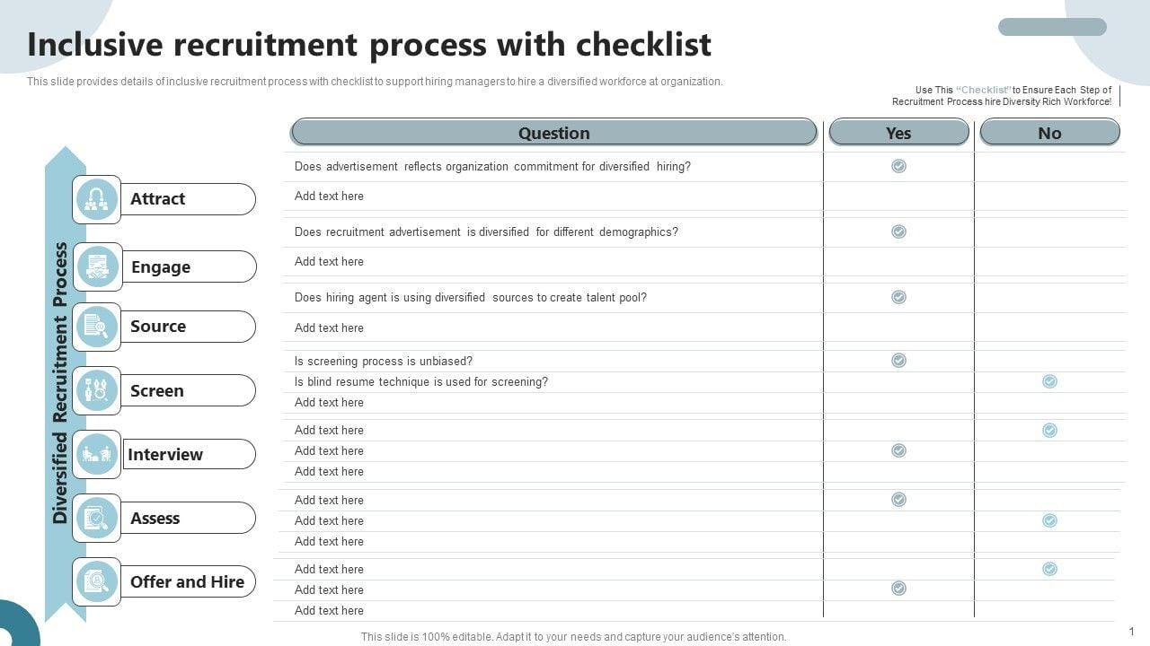Click the Screen stage icon

pos(97,390)
